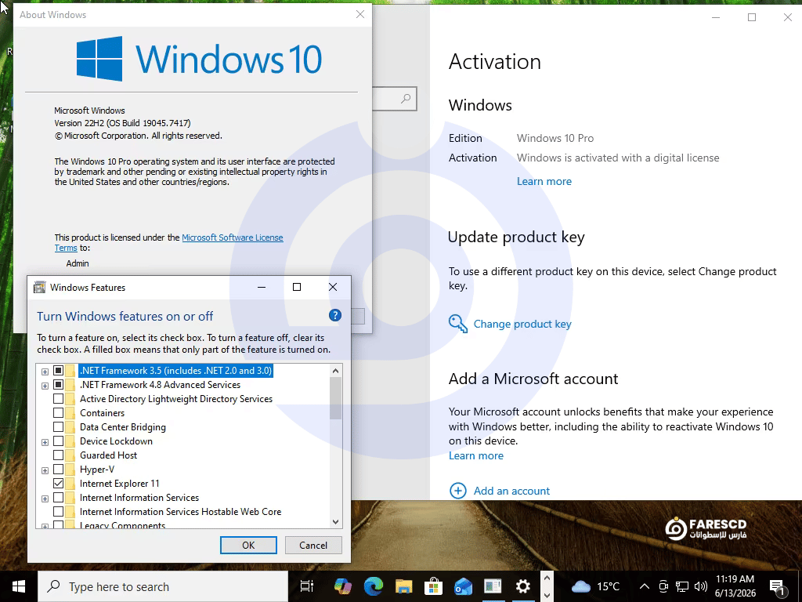Viewport: 802px width, 602px height.
Task: Click the Change product key link
Action: click(x=522, y=324)
